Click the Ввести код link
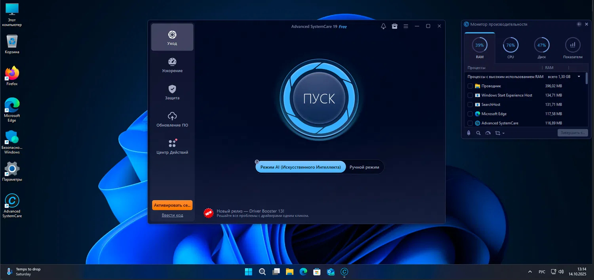The height and width of the screenshot is (280, 594). tap(172, 215)
